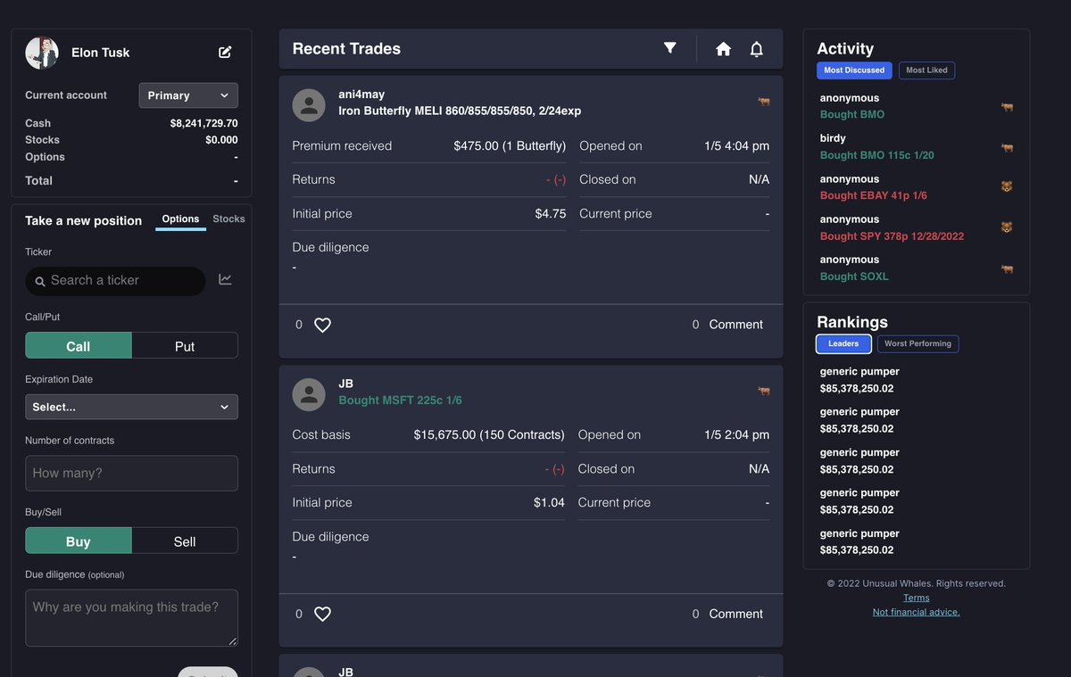Image resolution: width=1071 pixels, height=677 pixels.
Task: Switch to the Options tab
Action: tap(180, 219)
